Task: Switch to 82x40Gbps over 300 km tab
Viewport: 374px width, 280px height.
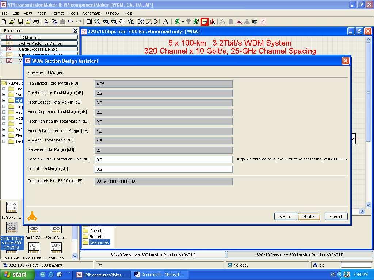Action: point(153,255)
